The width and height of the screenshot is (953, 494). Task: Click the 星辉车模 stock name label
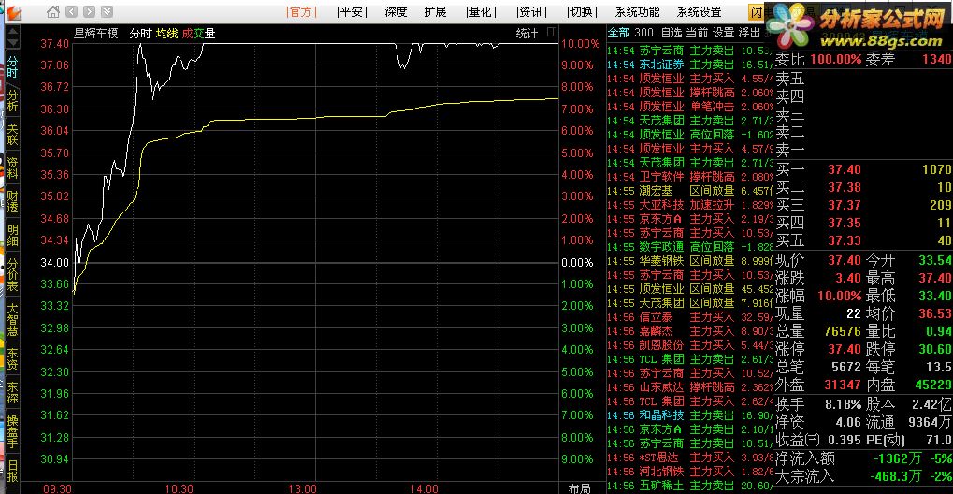tap(96, 34)
